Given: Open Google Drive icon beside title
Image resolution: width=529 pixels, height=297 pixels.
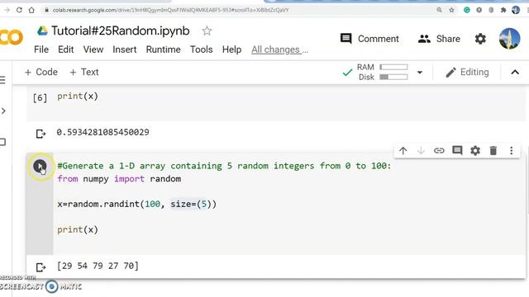Looking at the screenshot, I should 42,31.
